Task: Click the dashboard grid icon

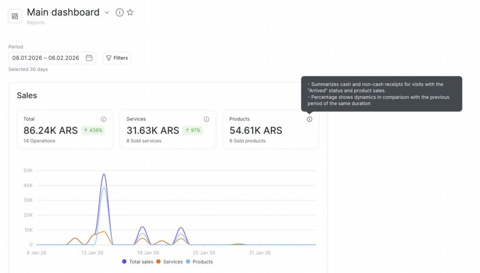Action: pyautogui.click(x=15, y=16)
